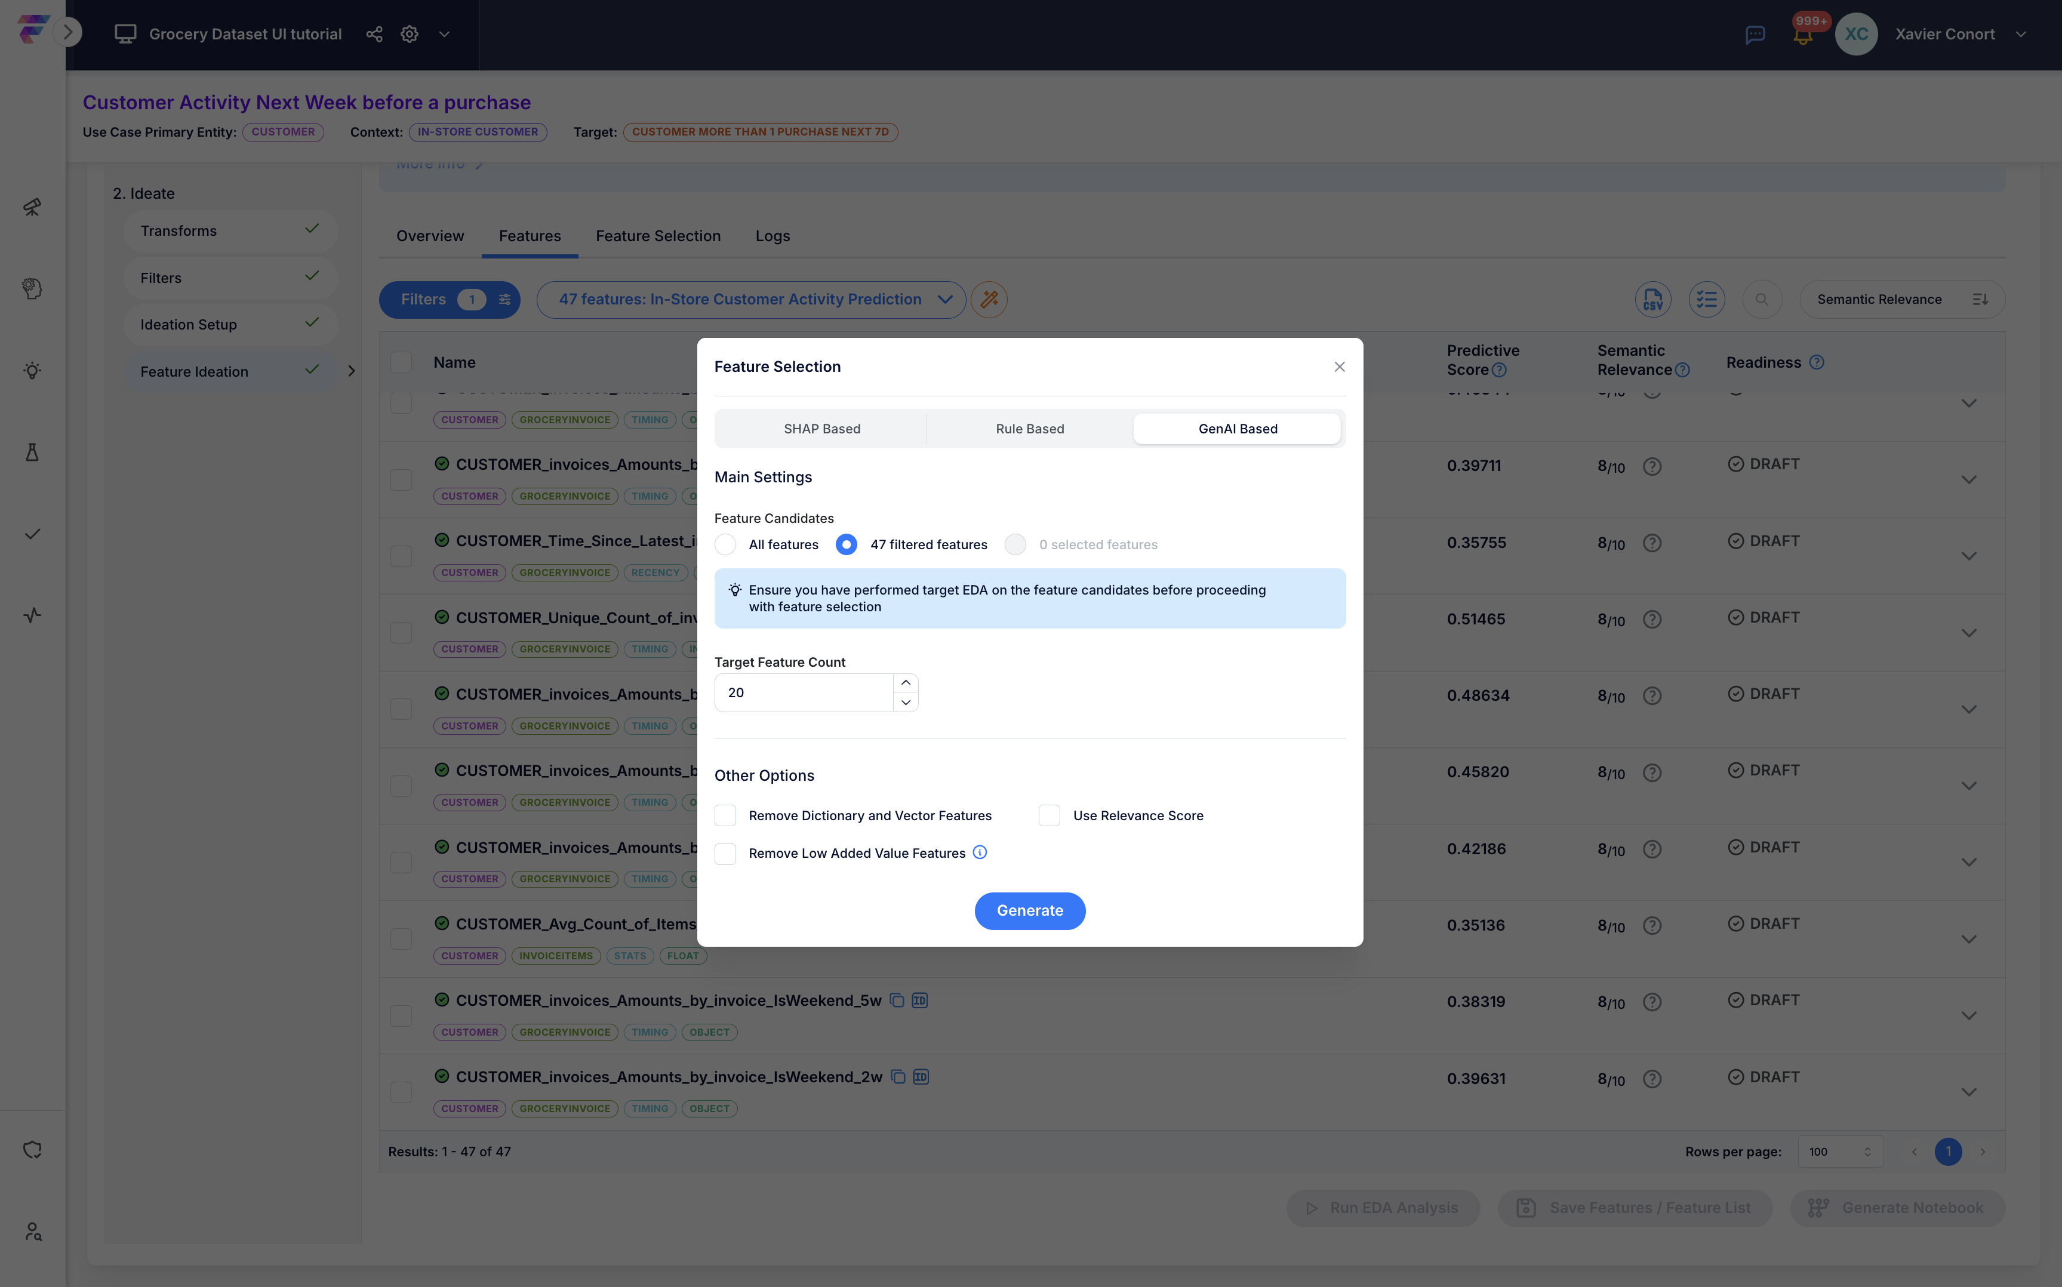Open Rows per page dropdown
This screenshot has width=2062, height=1287.
pos(1841,1151)
